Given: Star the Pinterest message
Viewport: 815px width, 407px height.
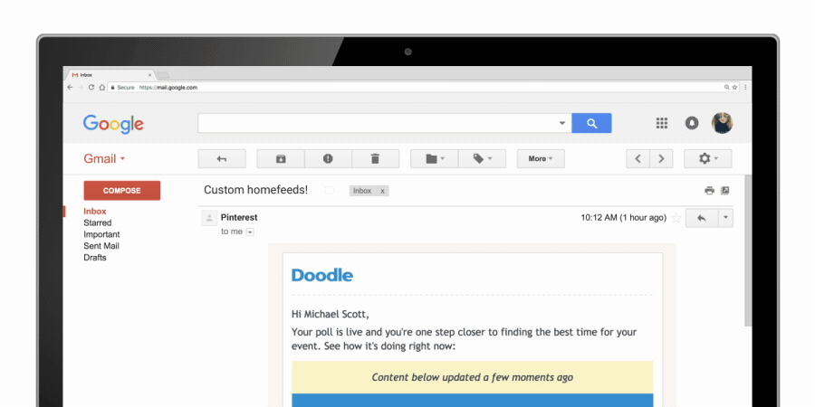Looking at the screenshot, I should pyautogui.click(x=676, y=218).
